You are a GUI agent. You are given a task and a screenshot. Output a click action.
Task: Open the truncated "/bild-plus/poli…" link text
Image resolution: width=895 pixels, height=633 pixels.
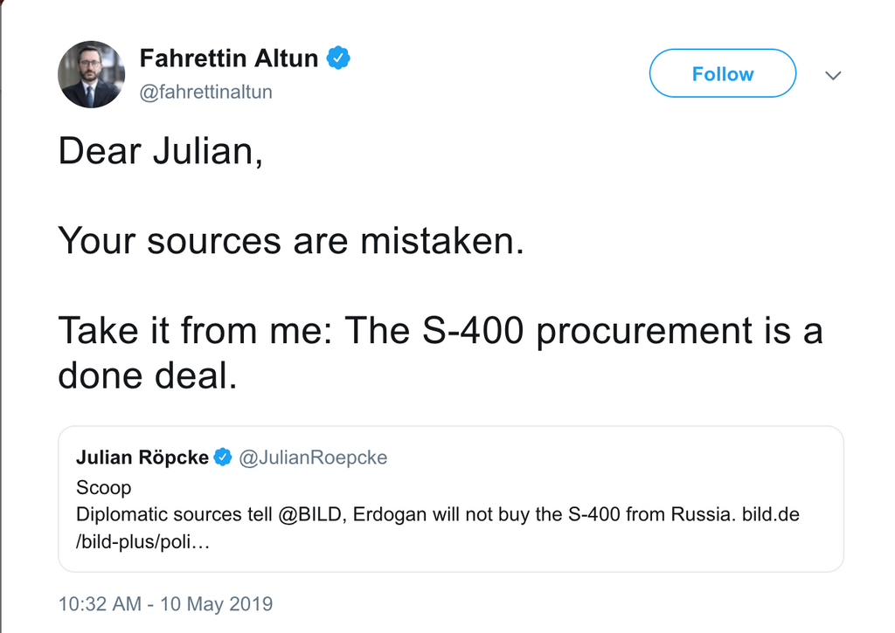pyautogui.click(x=144, y=542)
